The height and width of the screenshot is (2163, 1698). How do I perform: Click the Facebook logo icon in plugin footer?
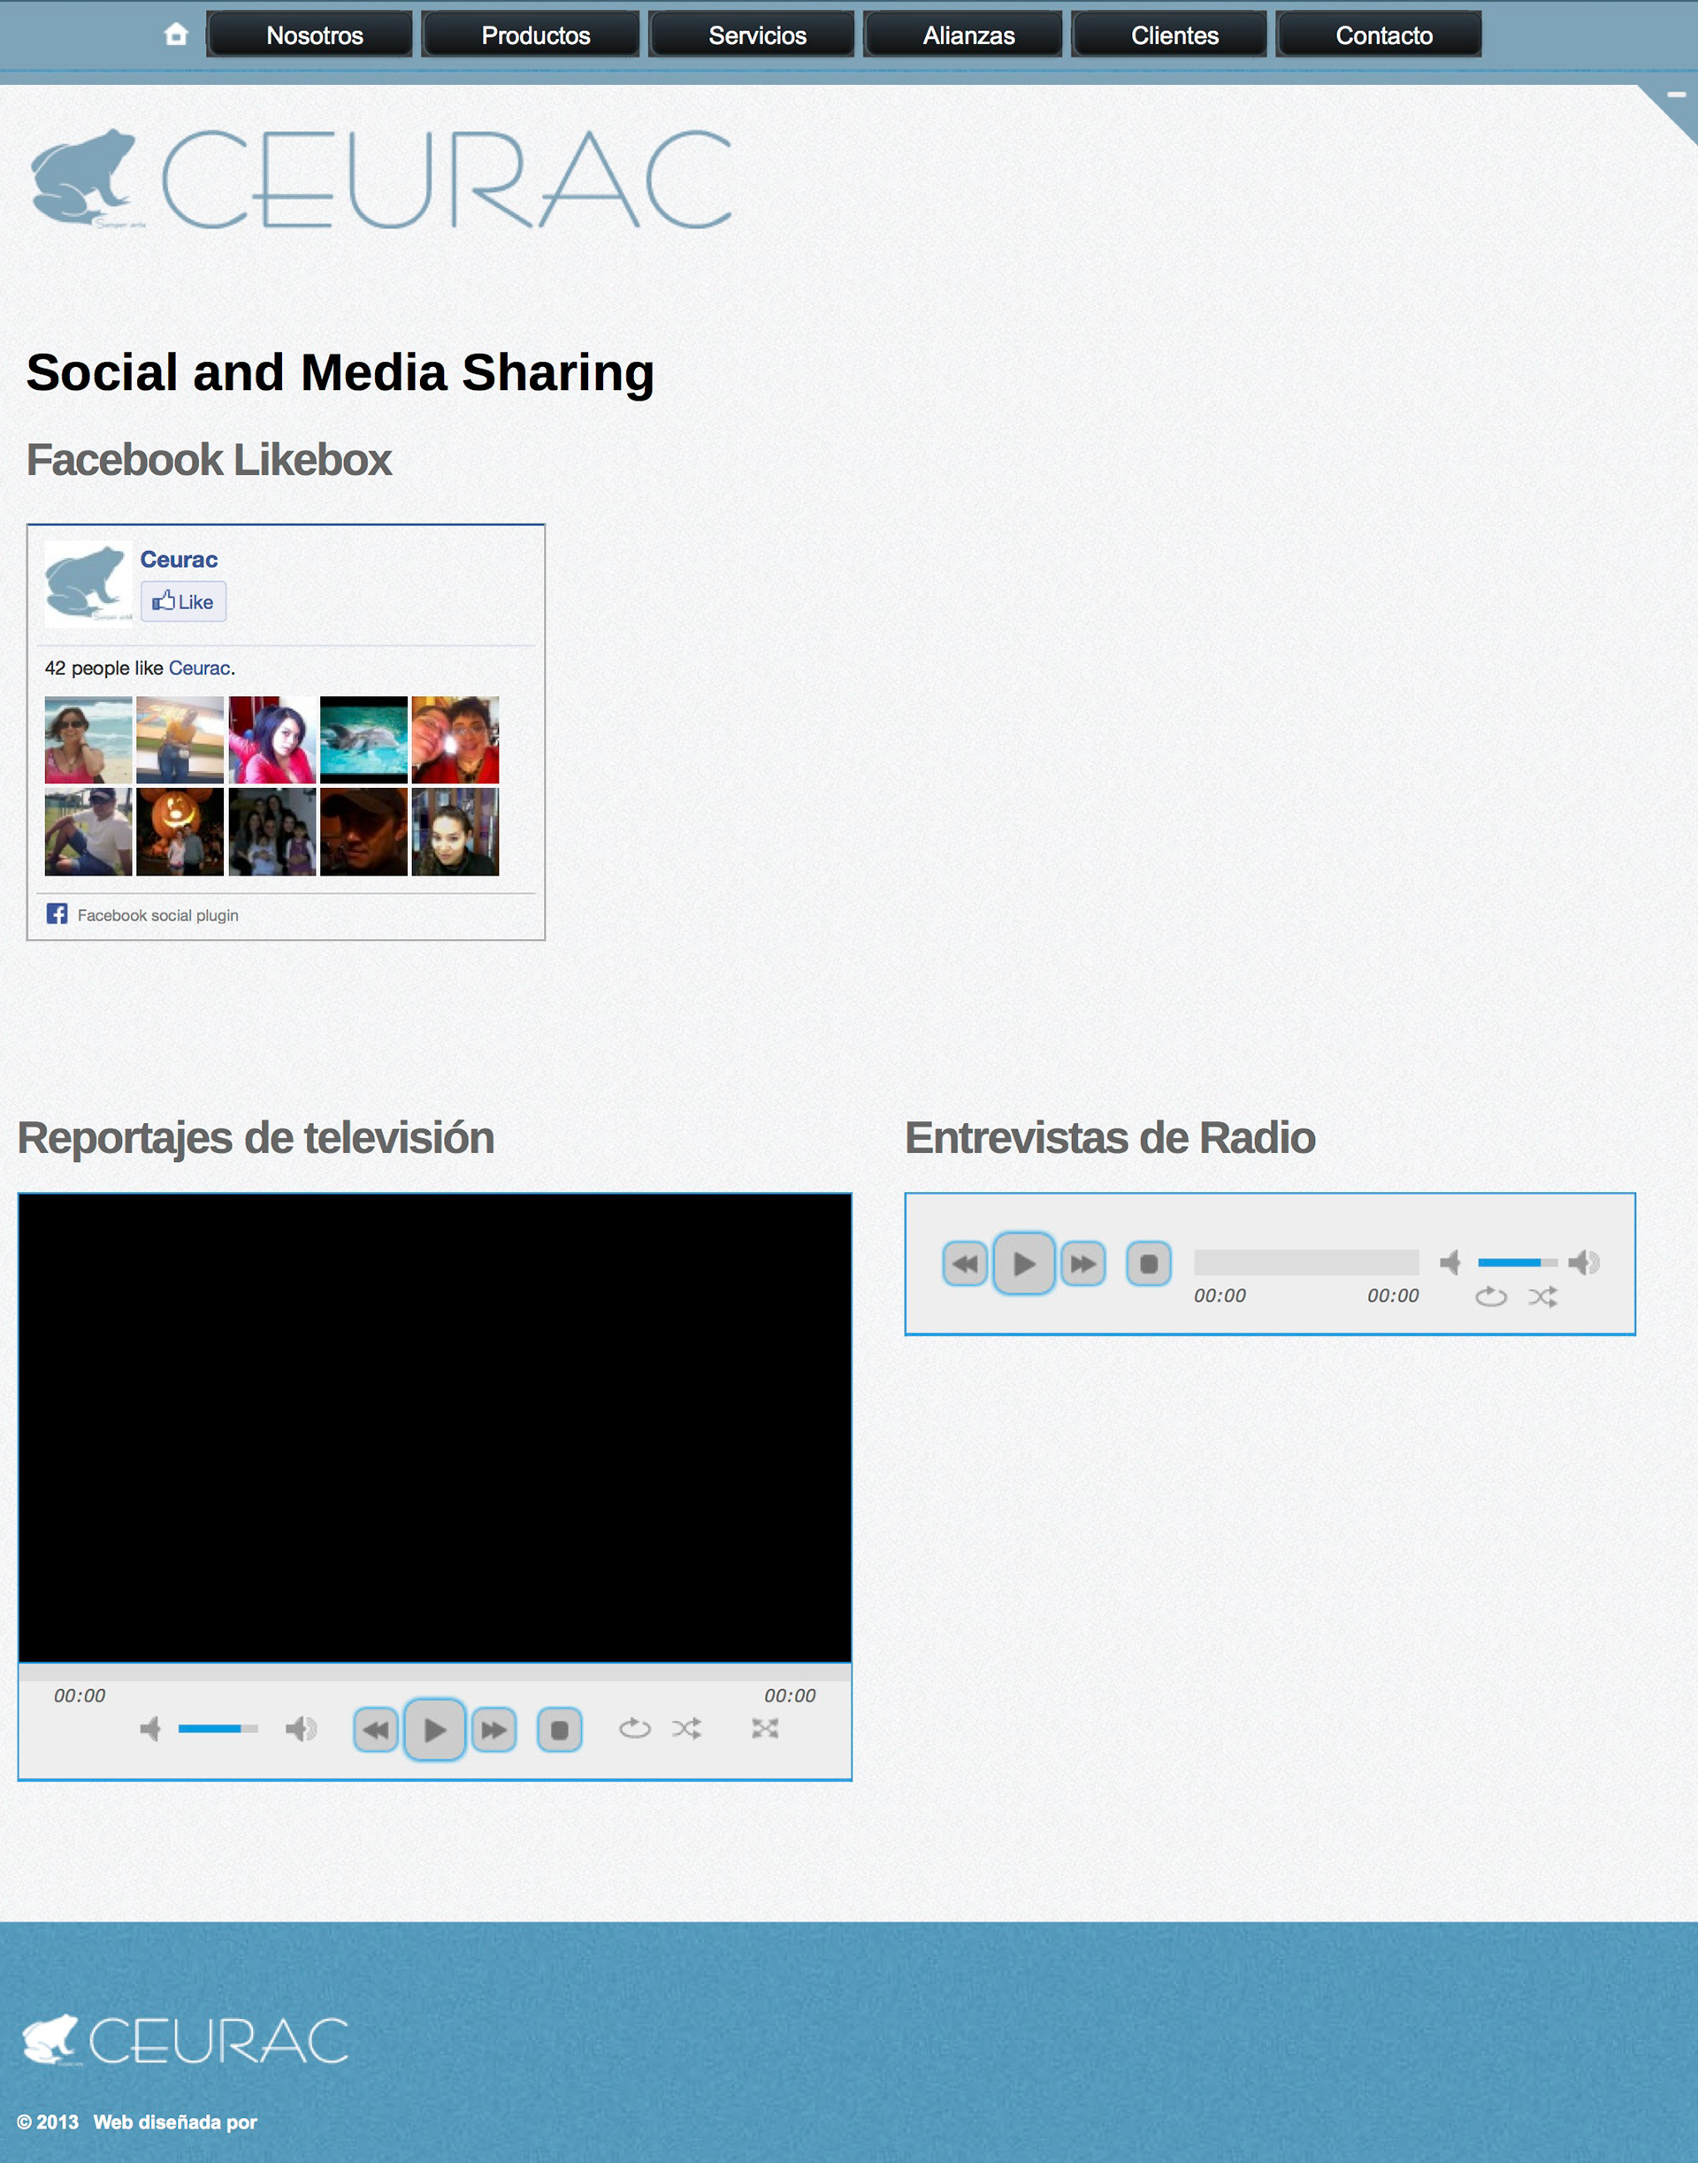(57, 913)
